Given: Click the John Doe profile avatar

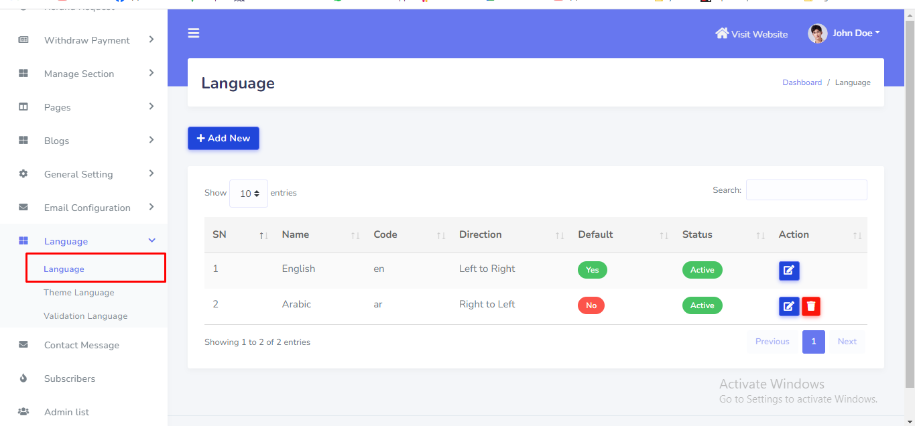Looking at the screenshot, I should point(817,33).
